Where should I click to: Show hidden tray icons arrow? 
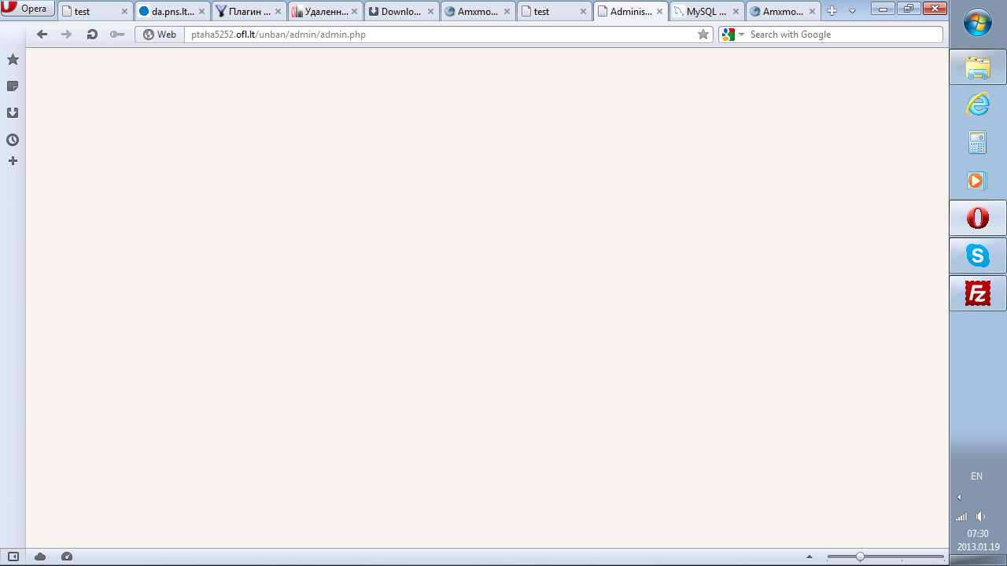click(959, 498)
